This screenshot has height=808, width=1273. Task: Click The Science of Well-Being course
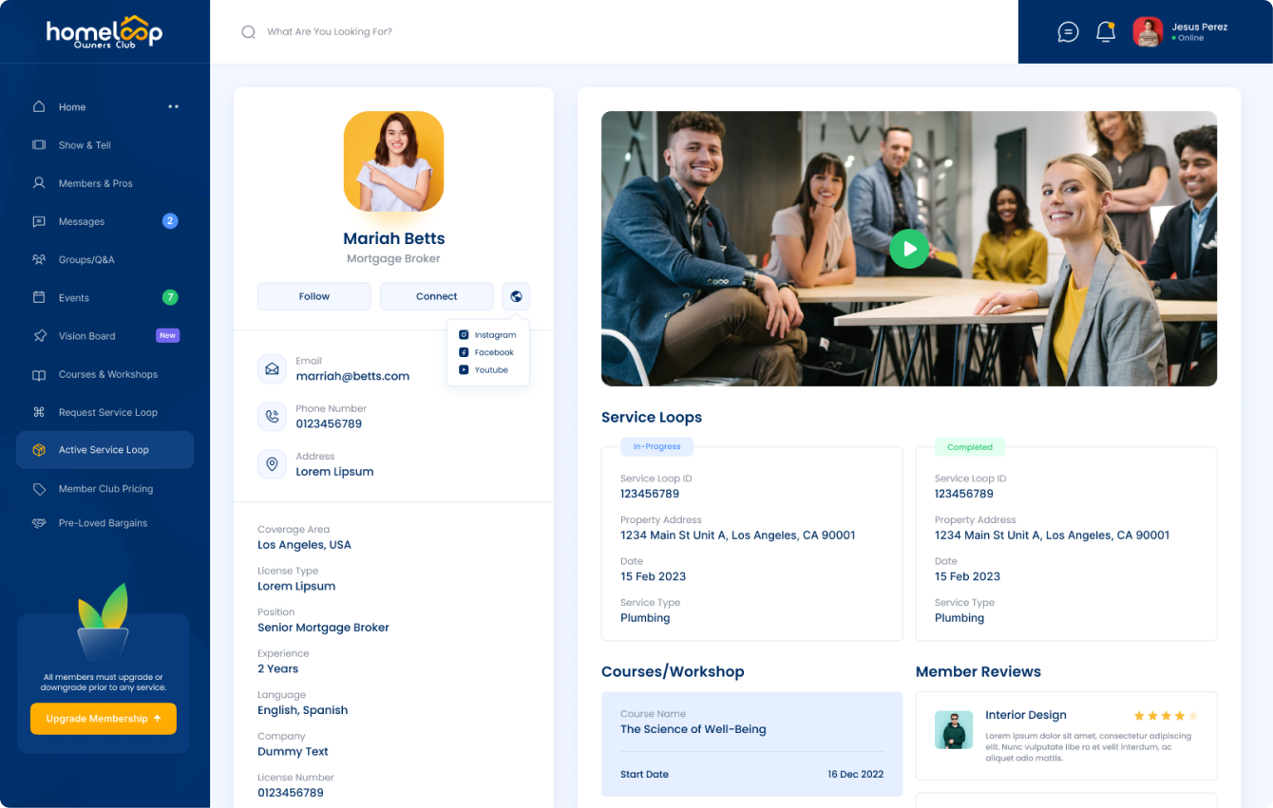[693, 729]
